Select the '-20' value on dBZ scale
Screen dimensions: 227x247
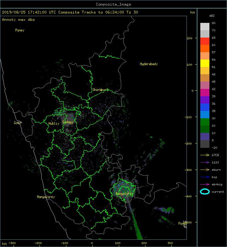pyautogui.click(x=214, y=148)
